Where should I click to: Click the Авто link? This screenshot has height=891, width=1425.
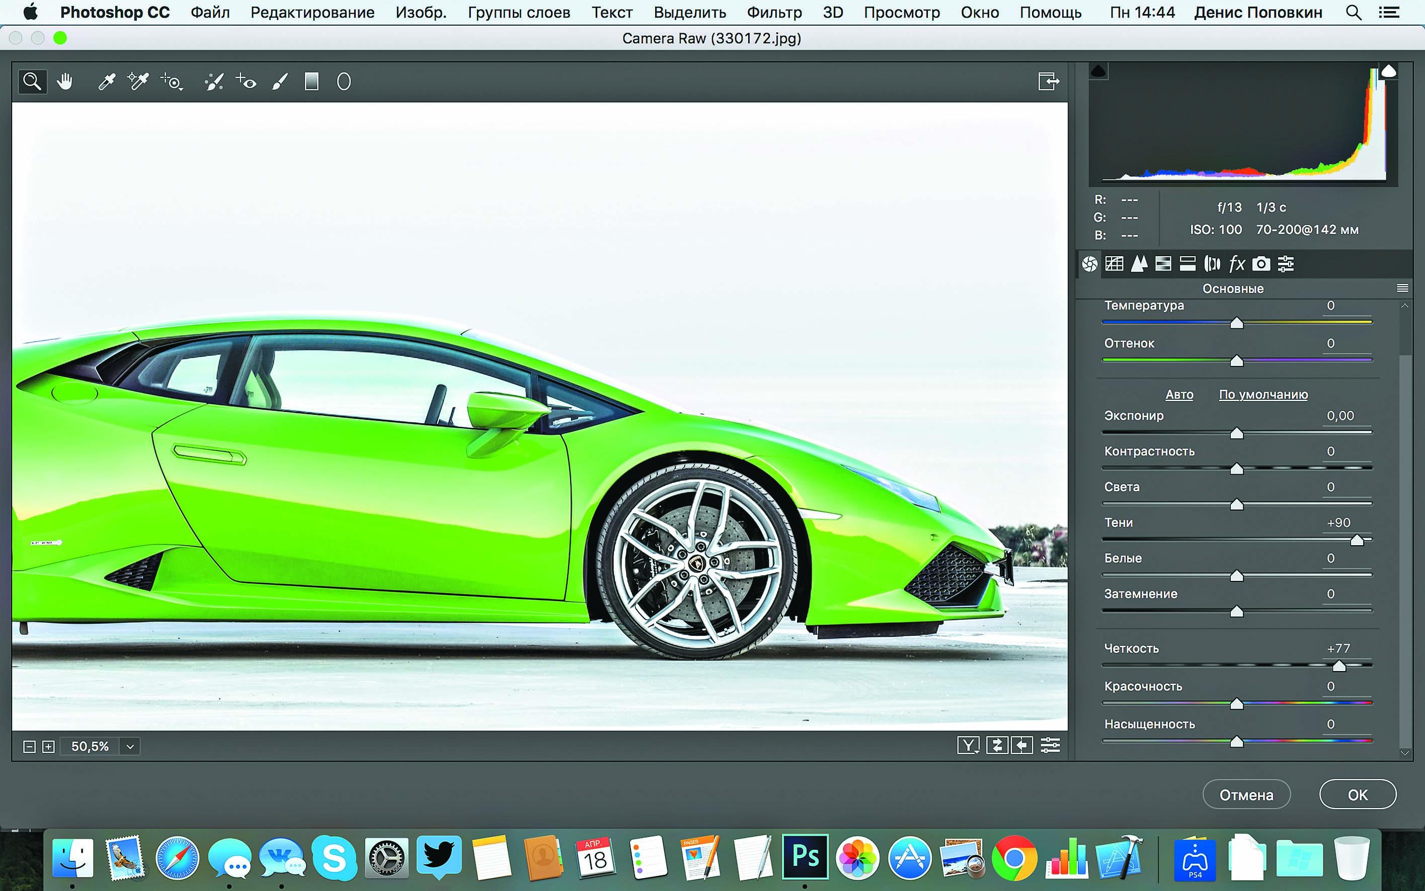pyautogui.click(x=1179, y=394)
